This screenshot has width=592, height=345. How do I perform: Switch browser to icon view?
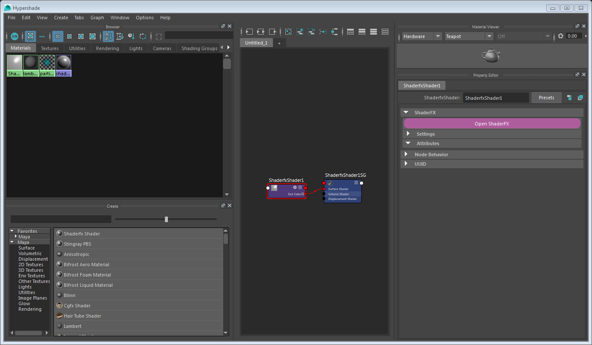[30, 36]
